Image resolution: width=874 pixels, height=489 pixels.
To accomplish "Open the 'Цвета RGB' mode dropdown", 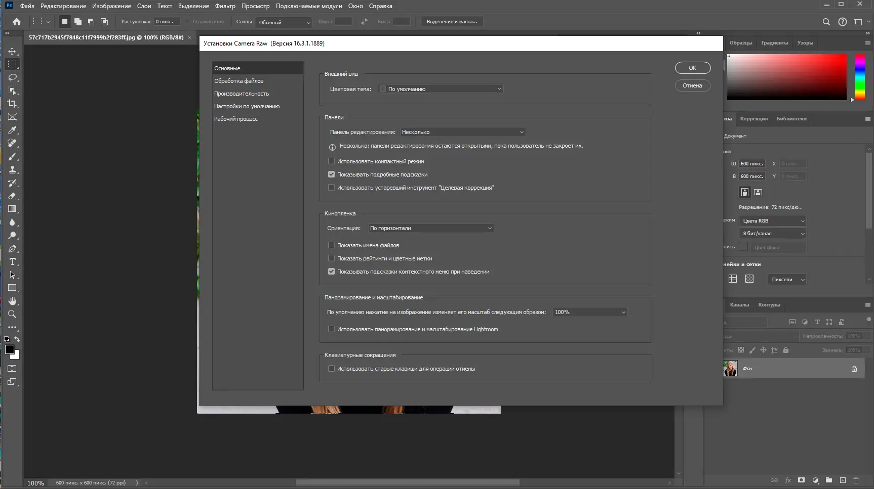I will pos(773,221).
